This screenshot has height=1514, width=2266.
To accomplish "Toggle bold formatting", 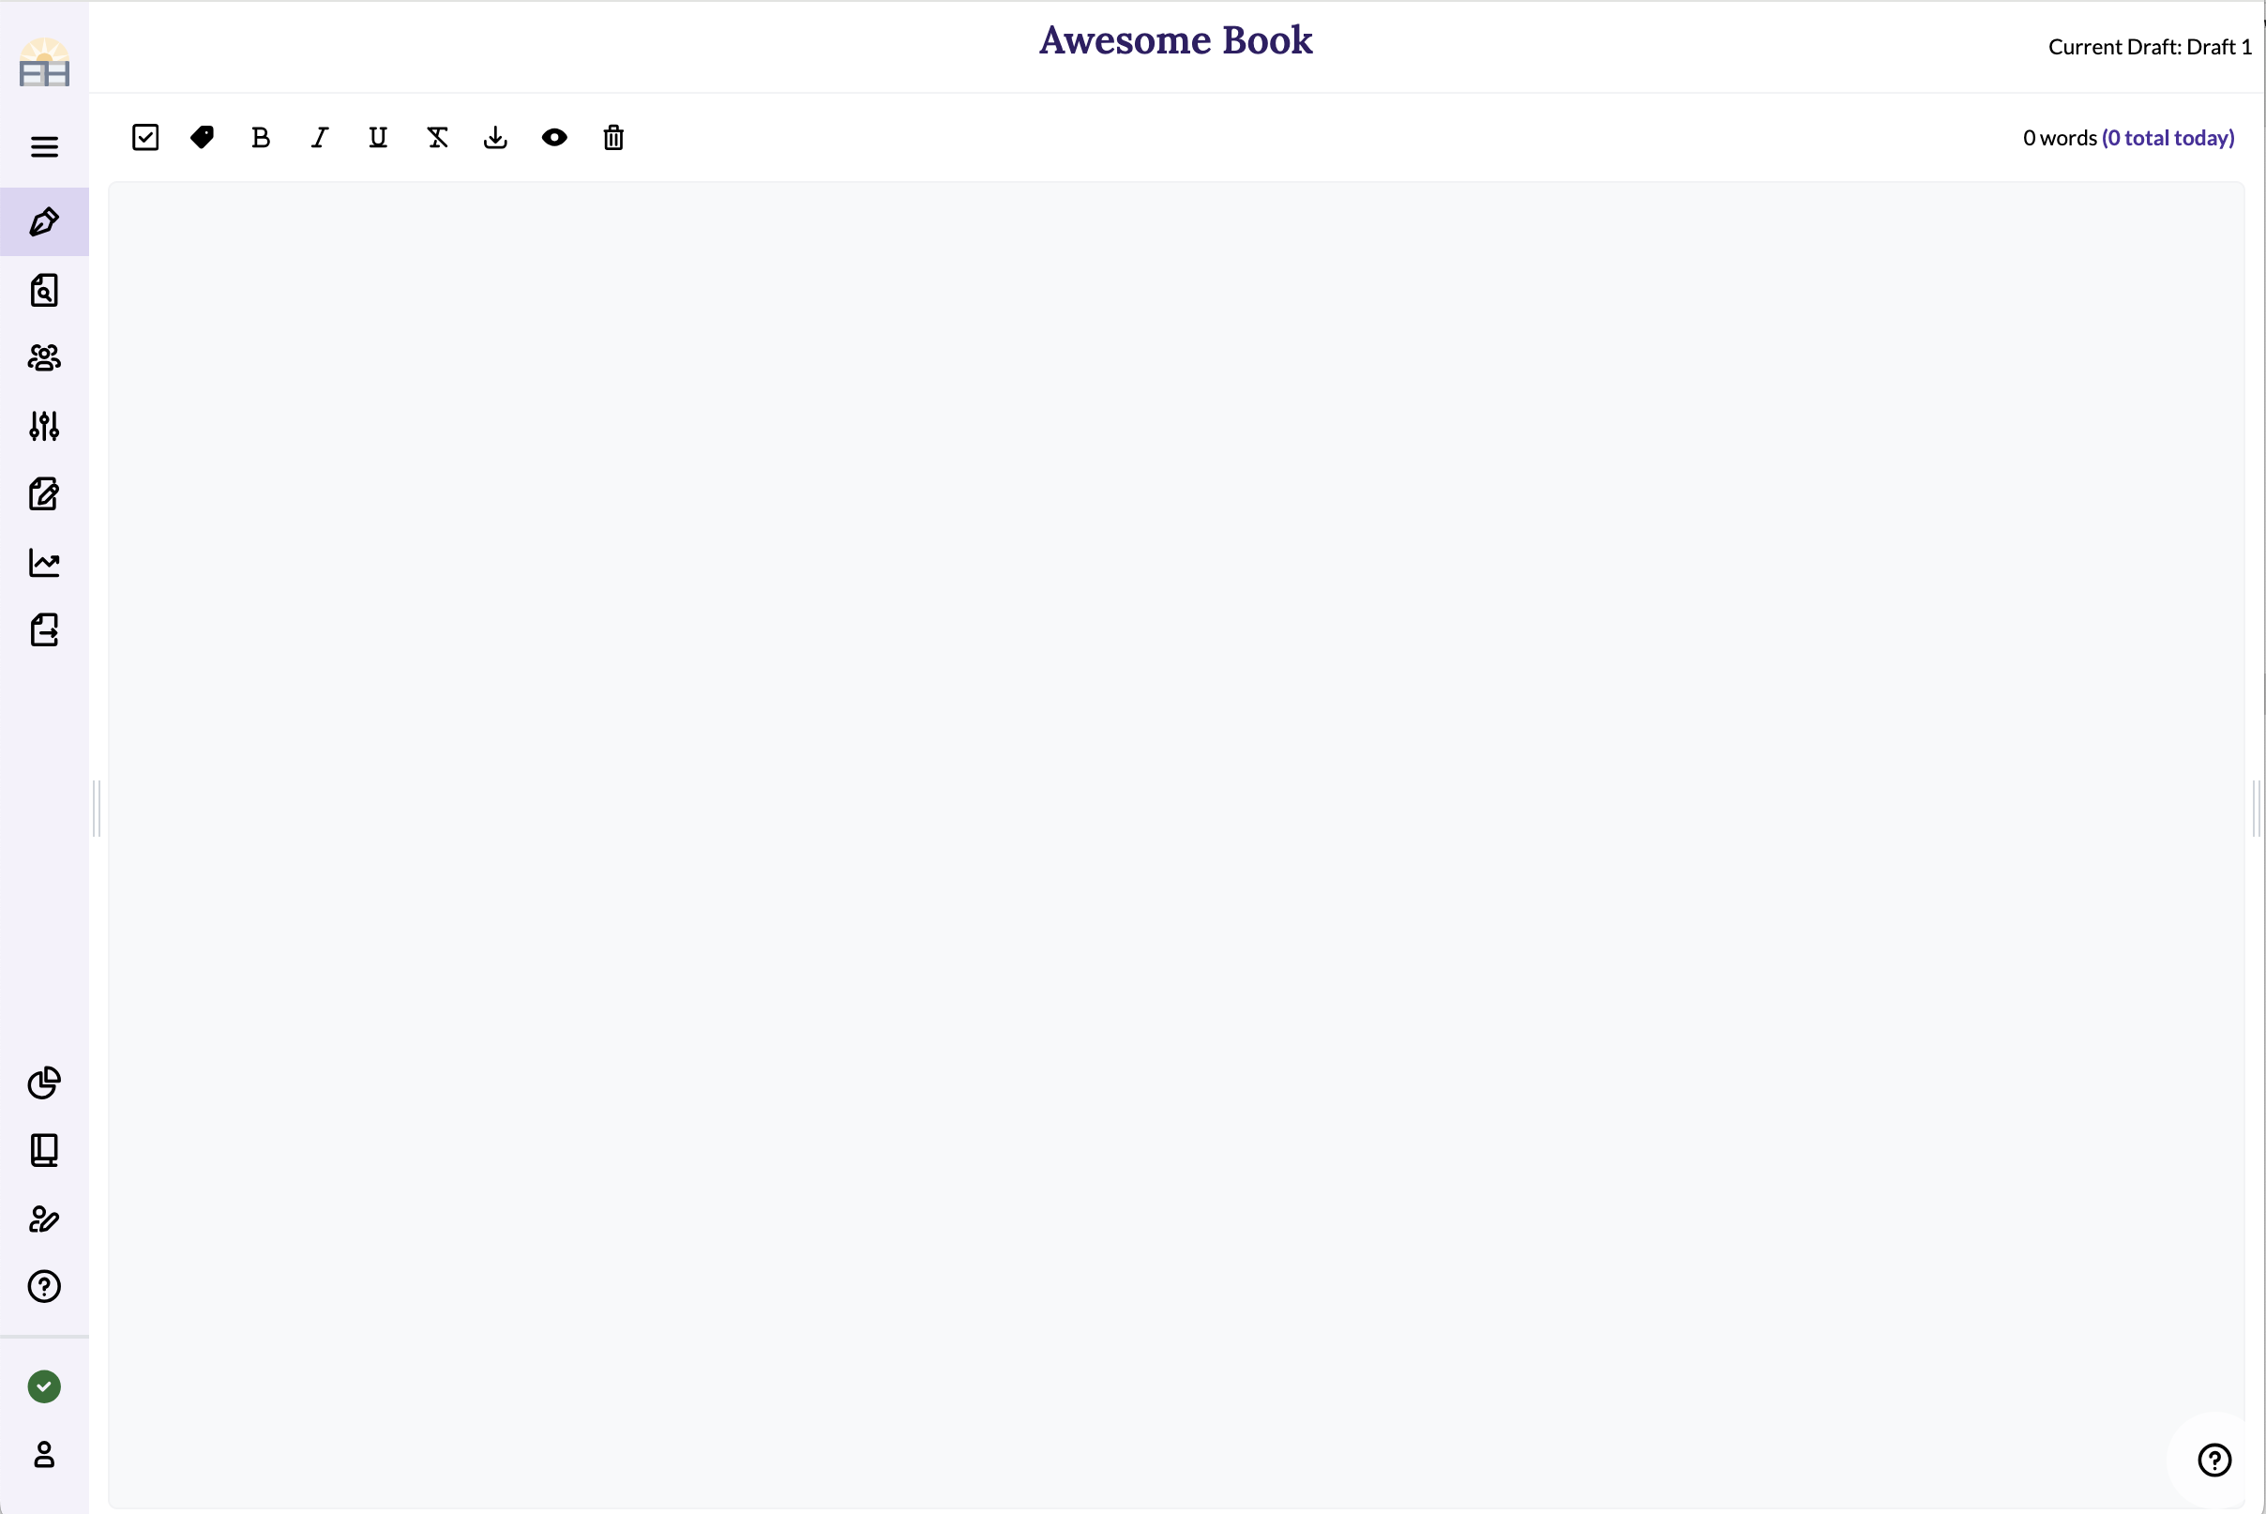I will pyautogui.click(x=261, y=137).
